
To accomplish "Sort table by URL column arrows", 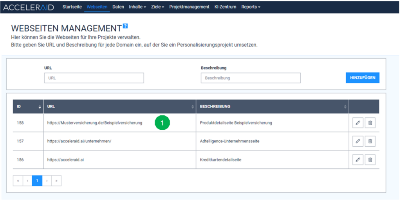I will pos(192,107).
